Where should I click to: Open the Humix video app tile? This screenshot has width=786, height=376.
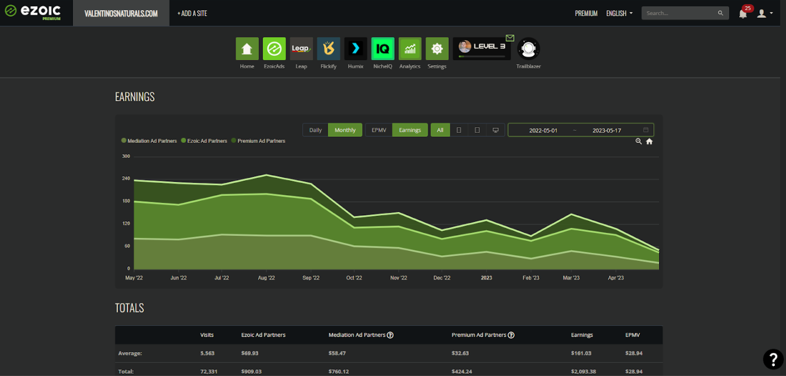coord(356,49)
